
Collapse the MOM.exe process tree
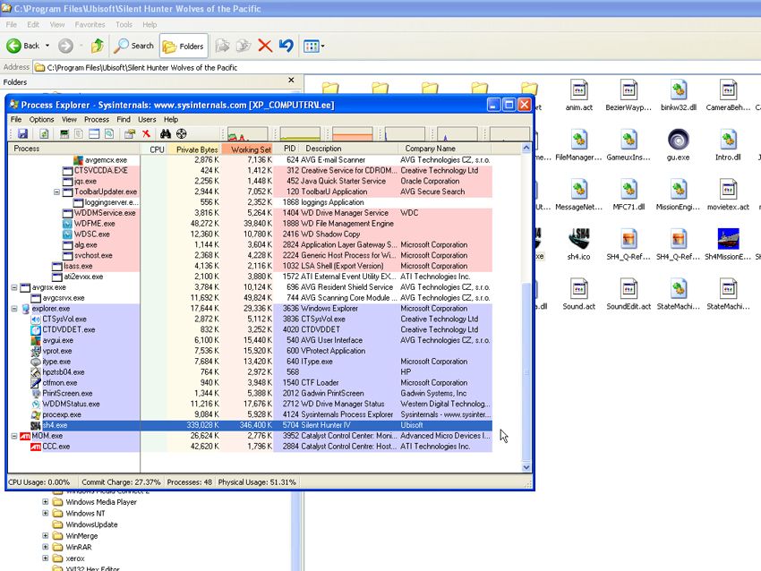pyautogui.click(x=14, y=436)
